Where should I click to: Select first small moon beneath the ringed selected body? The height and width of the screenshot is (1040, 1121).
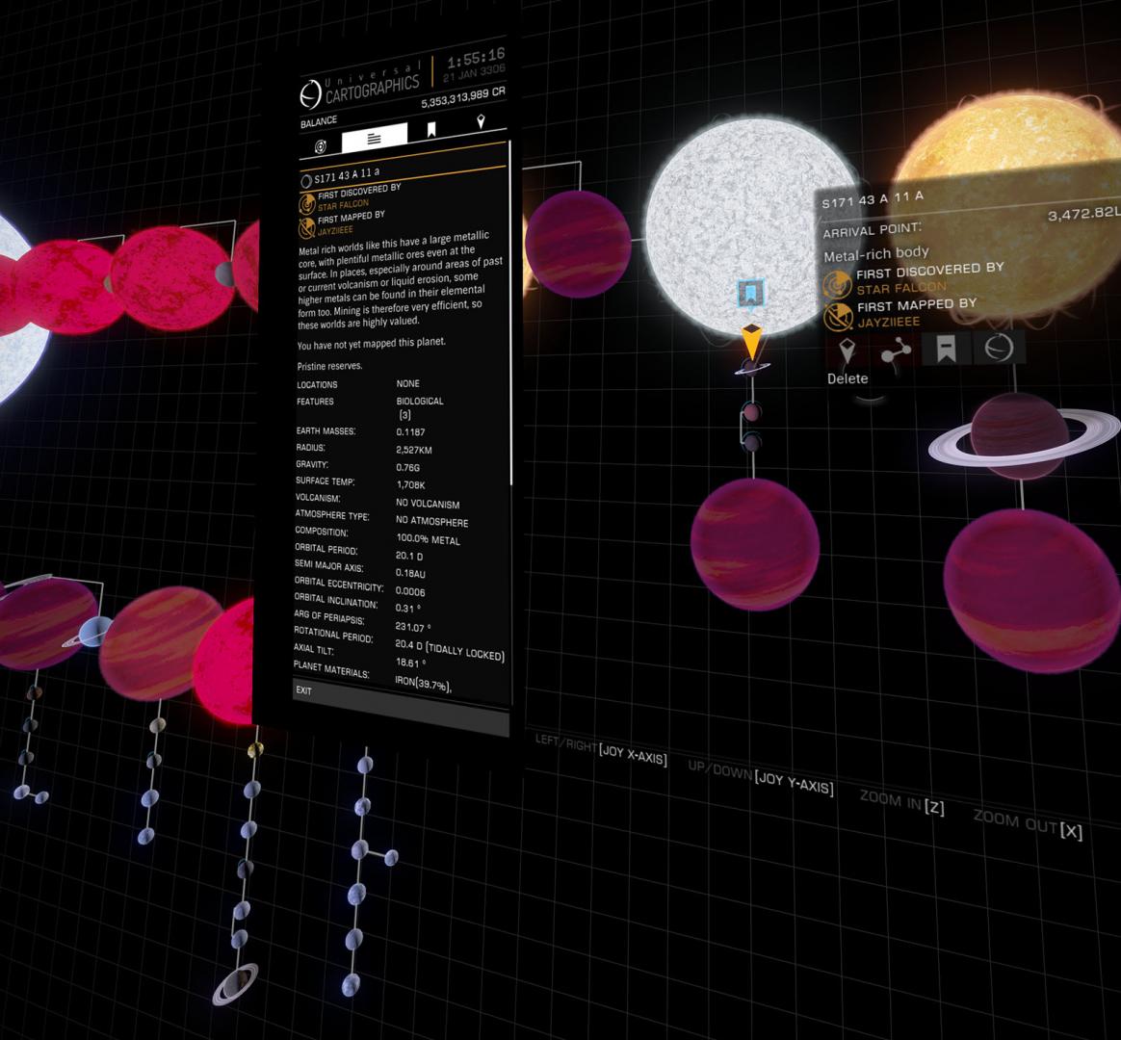[x=751, y=412]
